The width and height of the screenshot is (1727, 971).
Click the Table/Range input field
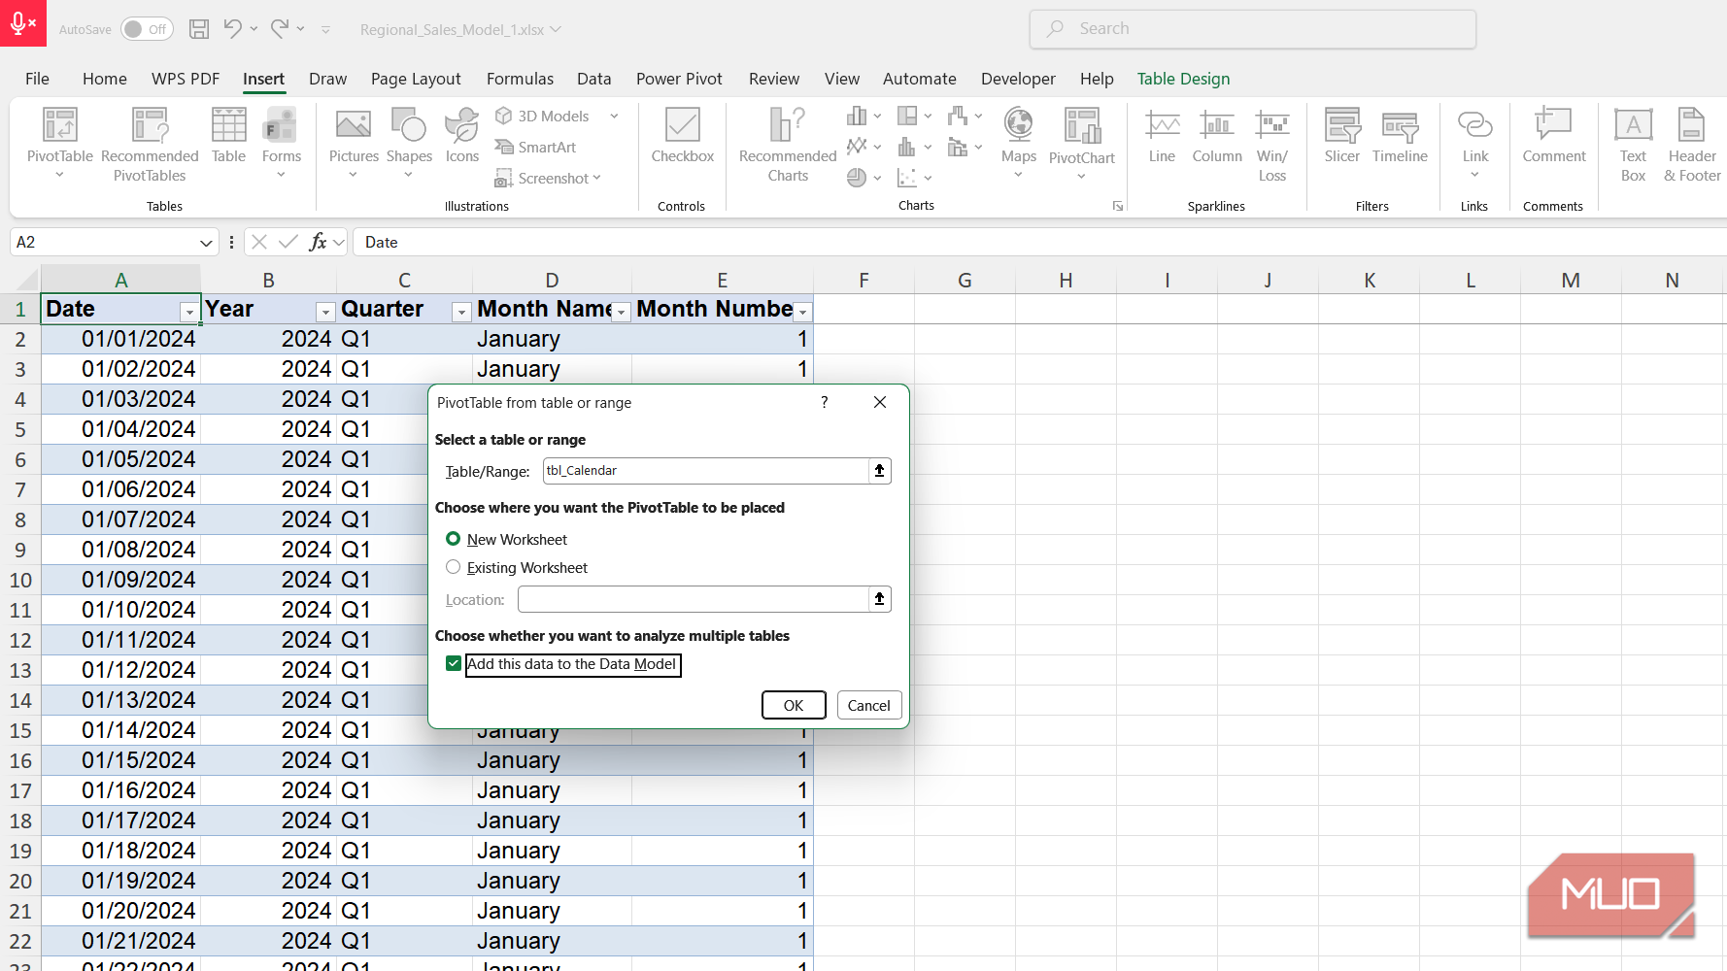click(x=705, y=471)
